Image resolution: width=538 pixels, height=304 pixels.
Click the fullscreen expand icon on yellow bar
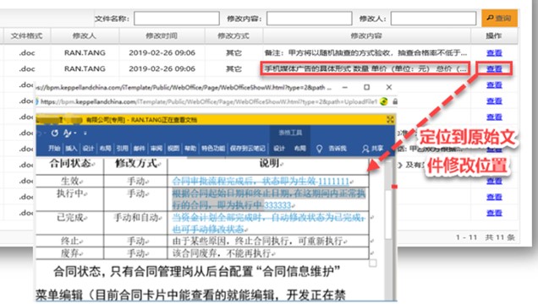point(390,119)
